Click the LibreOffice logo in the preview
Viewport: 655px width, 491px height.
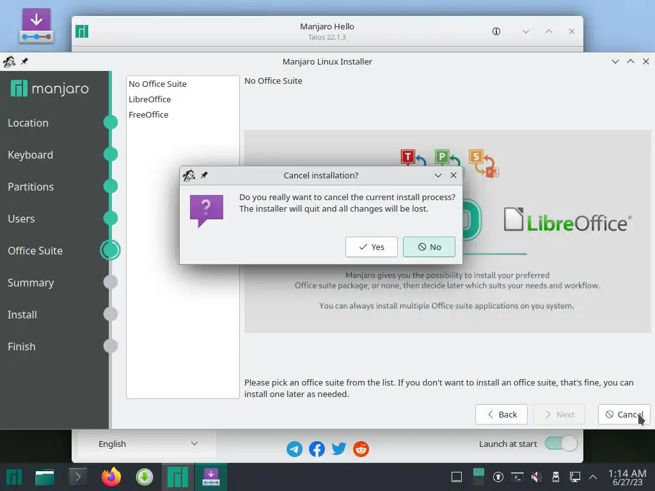567,220
